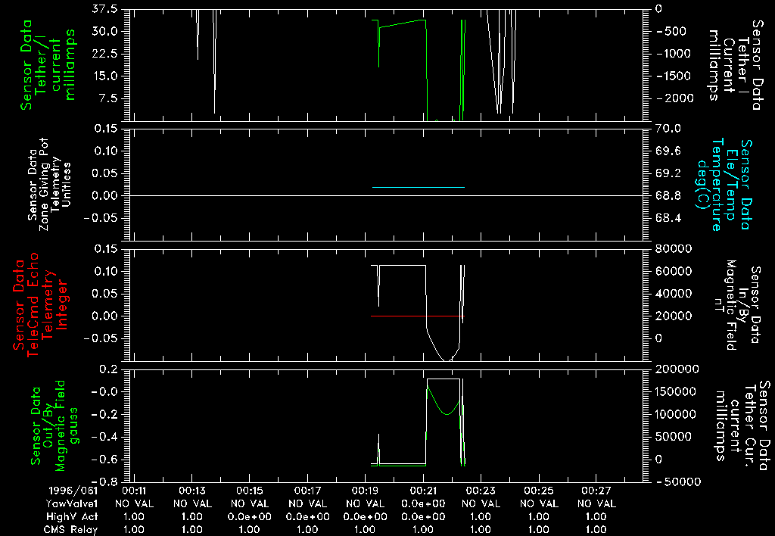Click the 37.5 tick on top plot
The height and width of the screenshot is (536, 775).
104,11
